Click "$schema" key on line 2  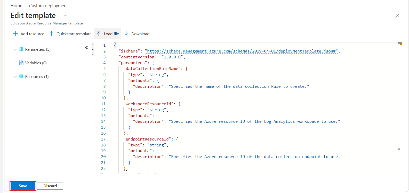(x=129, y=51)
